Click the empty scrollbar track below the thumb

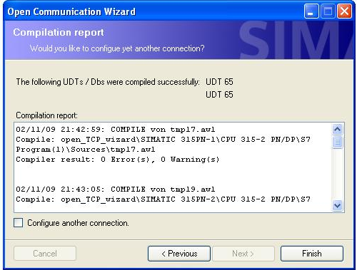pyautogui.click(x=337, y=174)
